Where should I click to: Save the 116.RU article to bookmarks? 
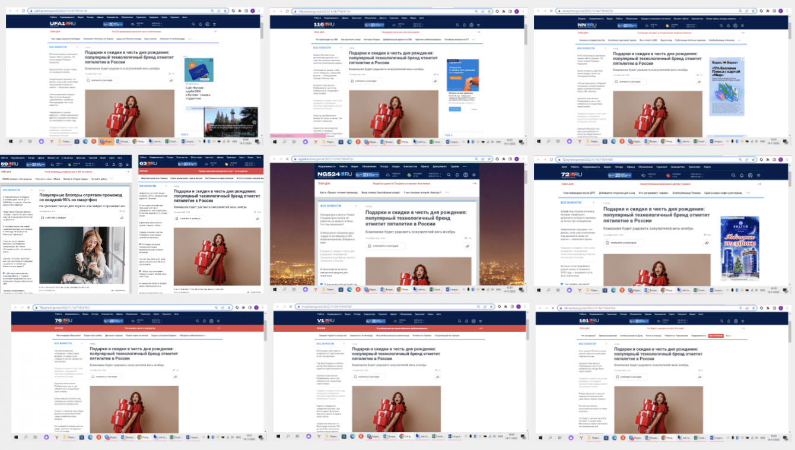click(365, 81)
